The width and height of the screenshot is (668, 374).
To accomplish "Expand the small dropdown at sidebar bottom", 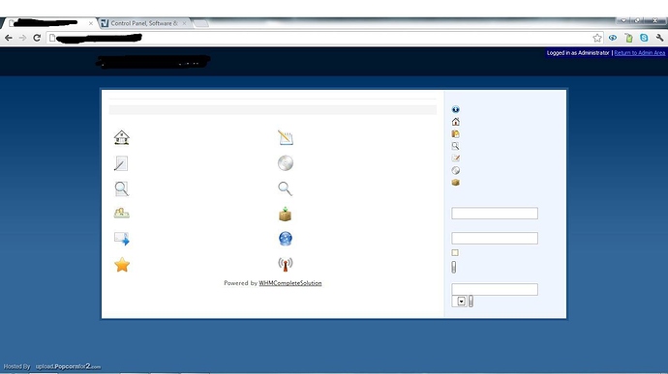I will point(461,302).
